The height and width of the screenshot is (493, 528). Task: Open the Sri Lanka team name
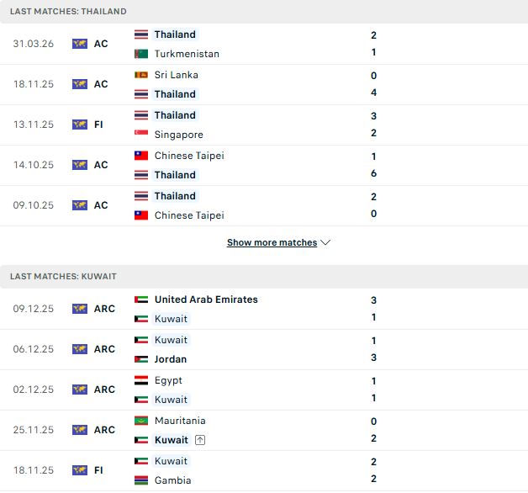[176, 75]
